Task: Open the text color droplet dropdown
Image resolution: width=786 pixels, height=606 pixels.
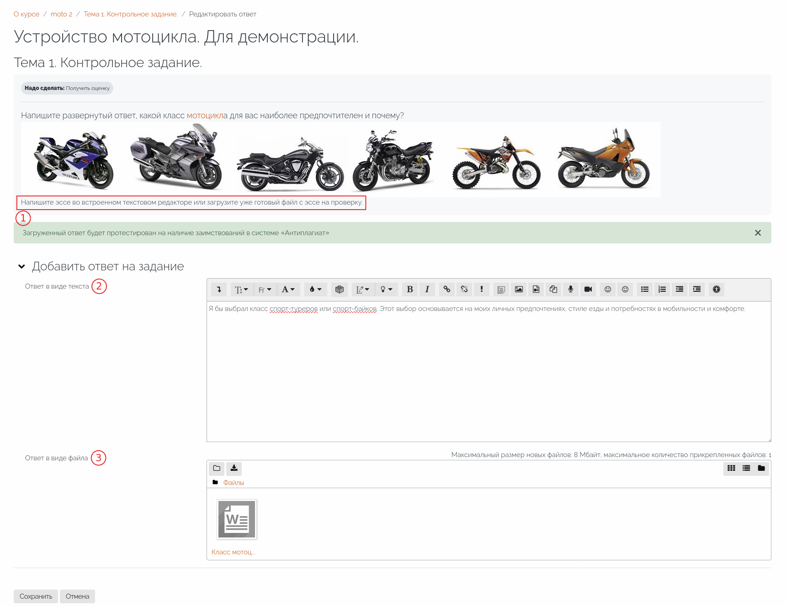Action: coord(315,290)
